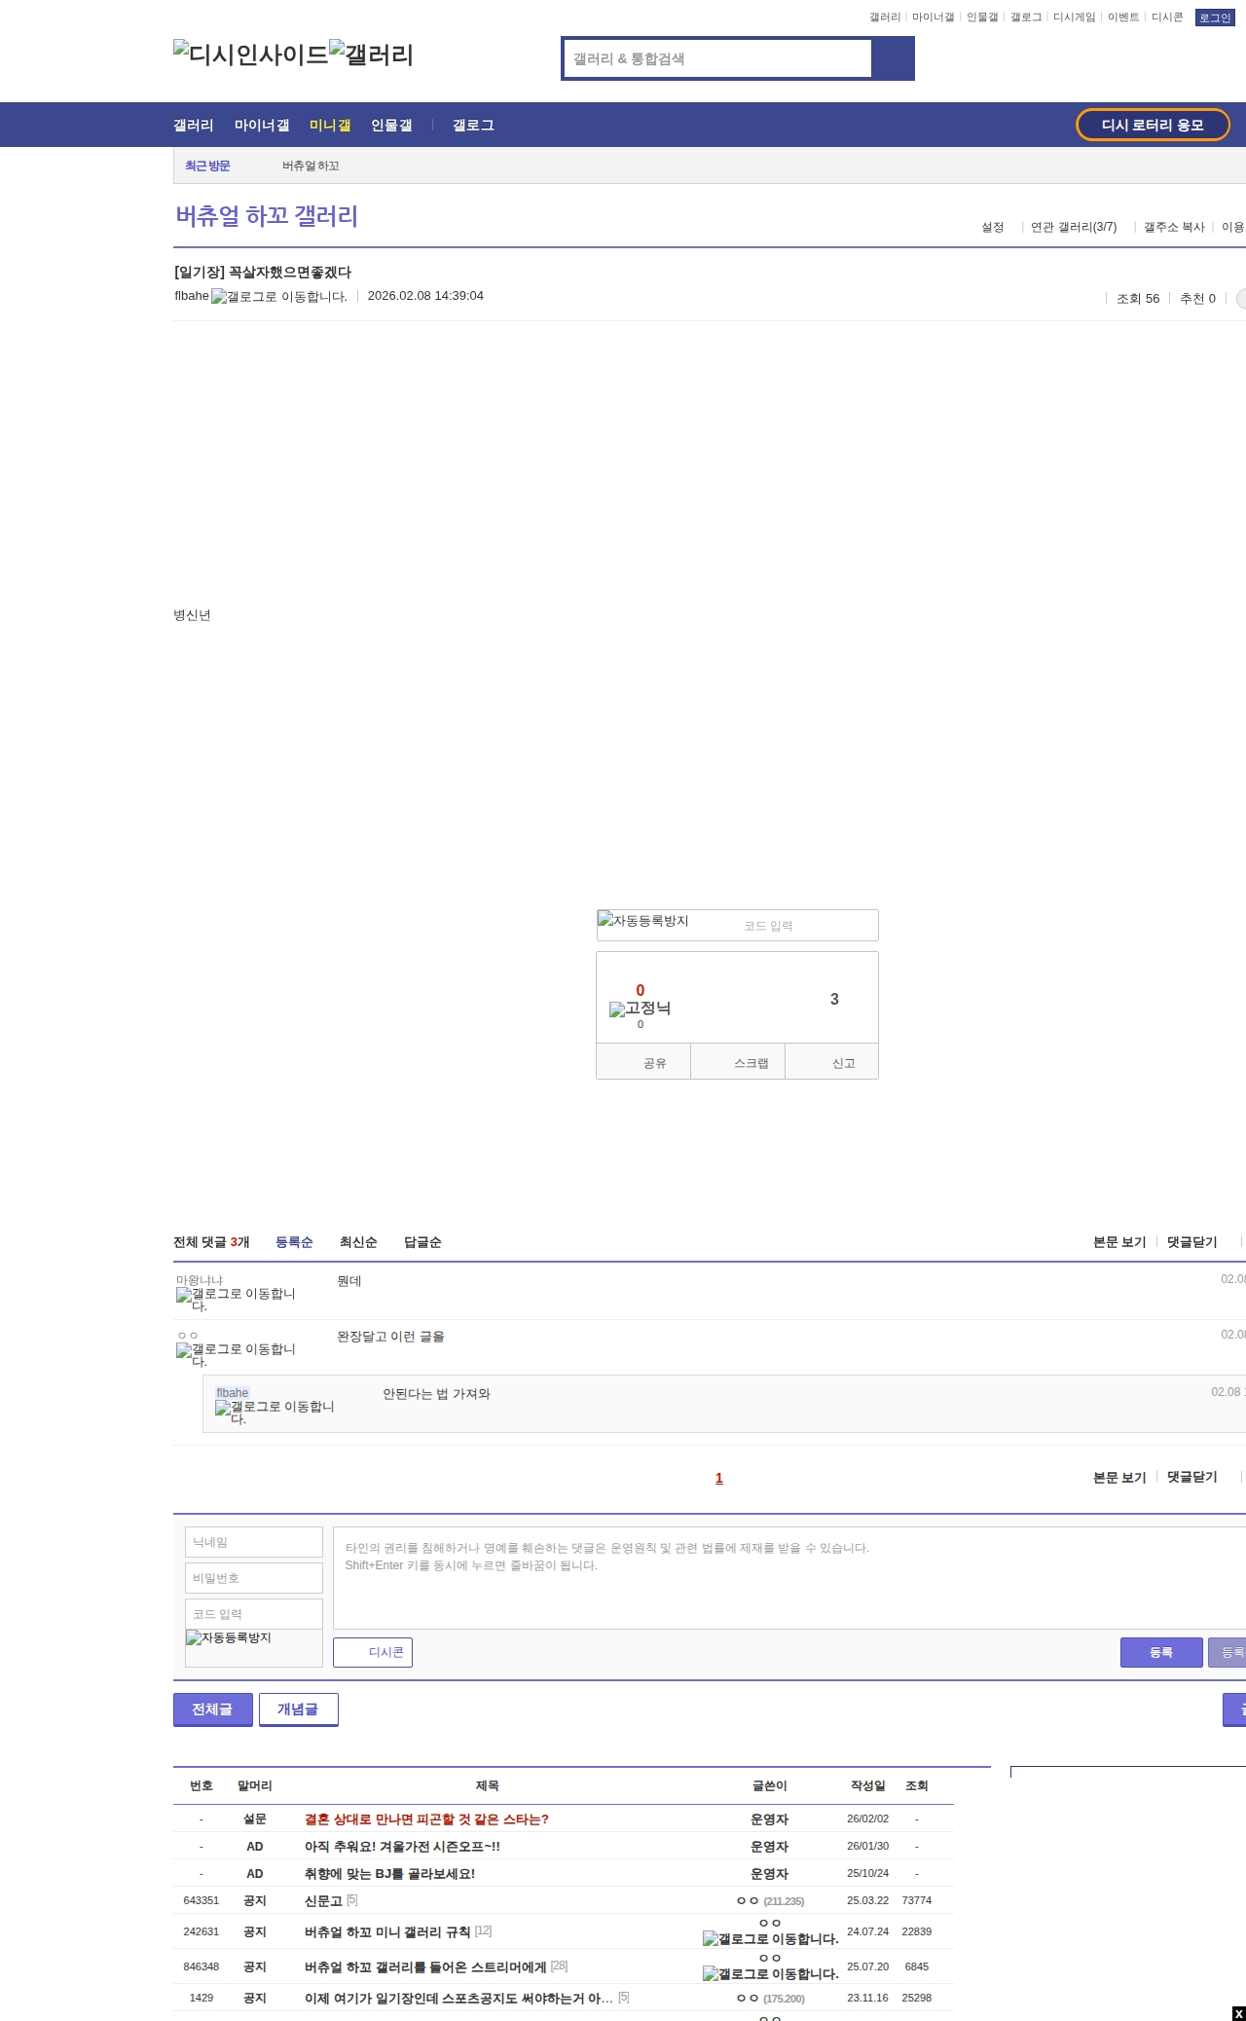The width and height of the screenshot is (1246, 2021).
Task: Click the 디시 로터리 응모 button
Action: click(1153, 125)
